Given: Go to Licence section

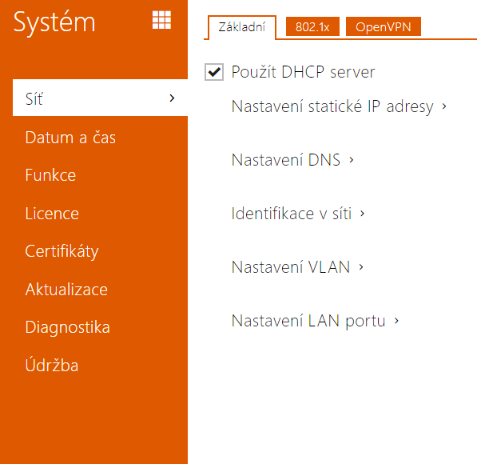Looking at the screenshot, I should click(x=52, y=214).
